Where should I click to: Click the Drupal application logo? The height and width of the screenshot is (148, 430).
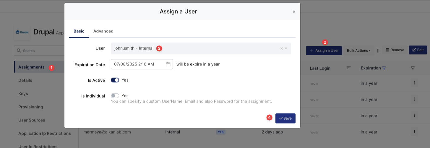[x=22, y=32]
